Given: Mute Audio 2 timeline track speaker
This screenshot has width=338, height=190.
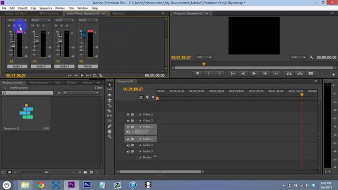Looking at the screenshot, I should [x=128, y=145].
